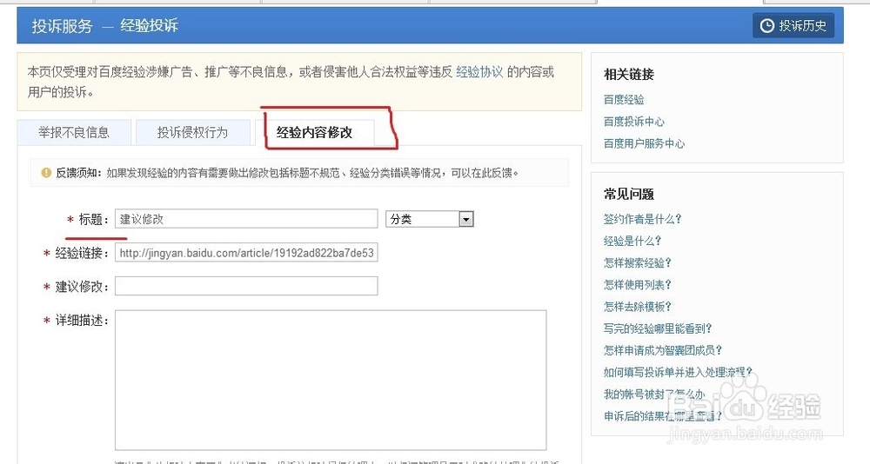Focus the empty 建议修改 input field
This screenshot has width=870, height=464.
point(246,286)
